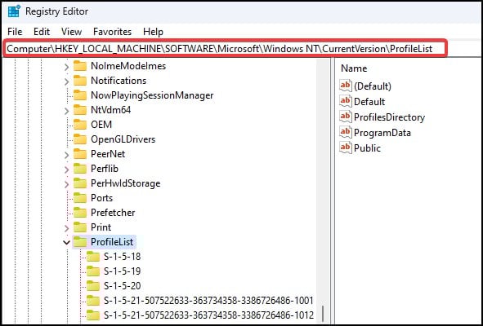The image size is (483, 326).
Task: Select the Default string value
Action: (369, 102)
